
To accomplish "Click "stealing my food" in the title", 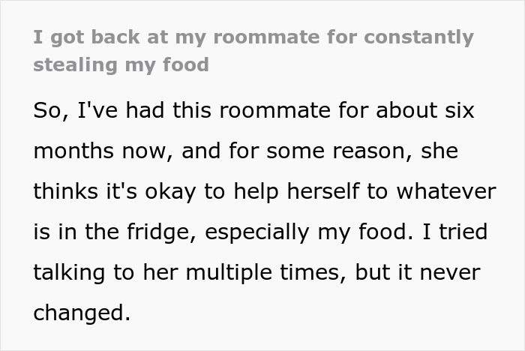I will [x=120, y=64].
